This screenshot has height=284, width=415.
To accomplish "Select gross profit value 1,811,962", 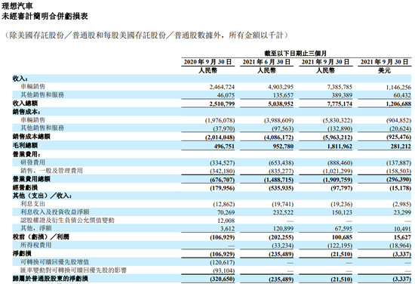I will click(x=340, y=147).
